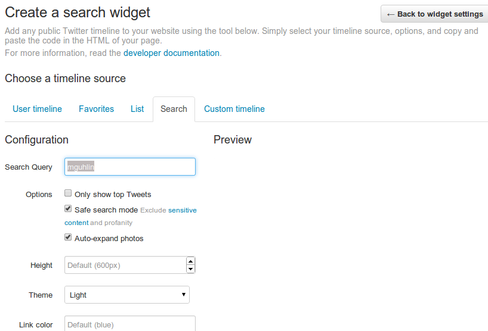
Task: Select the Search tab
Action: coord(174,109)
